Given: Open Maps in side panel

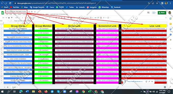Looking at the screenshot, I should [170, 40].
